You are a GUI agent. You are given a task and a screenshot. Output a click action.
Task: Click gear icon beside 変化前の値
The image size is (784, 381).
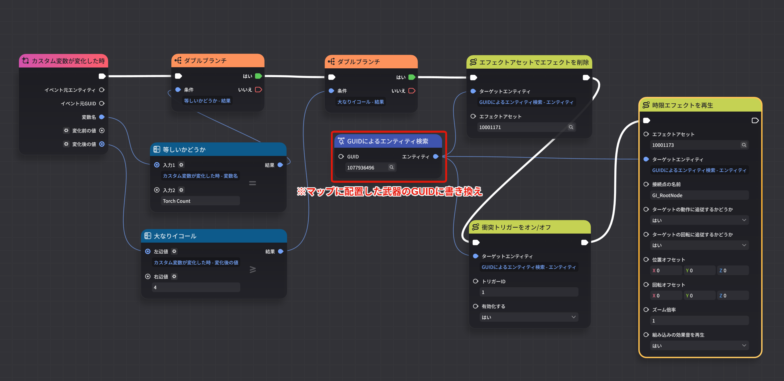coord(66,130)
